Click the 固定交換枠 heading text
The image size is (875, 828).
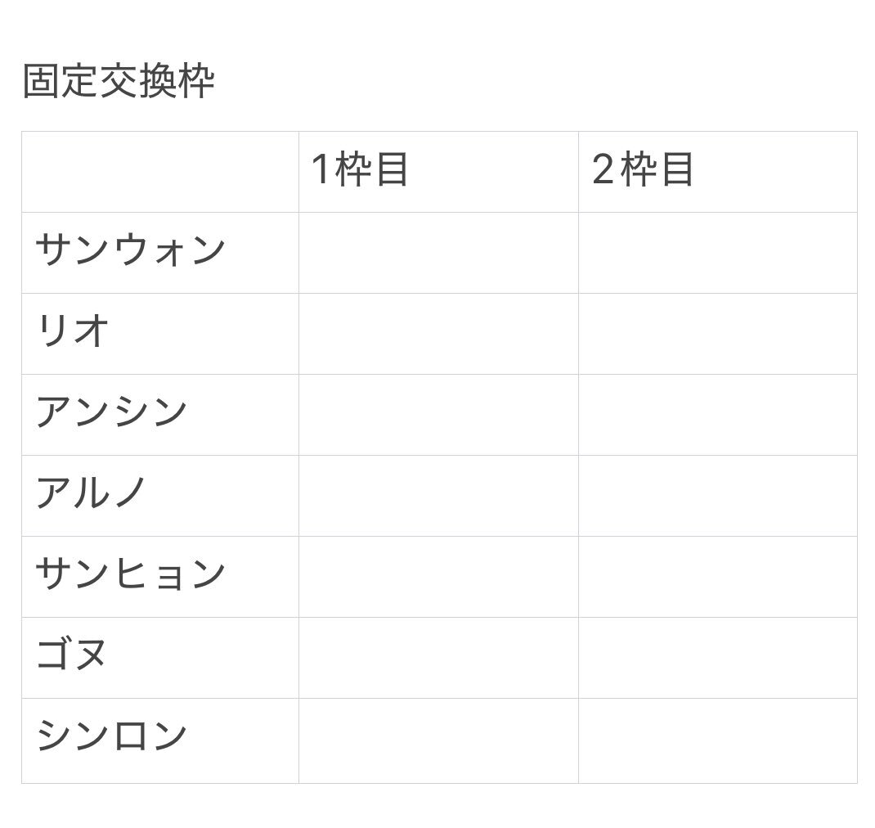118,83
